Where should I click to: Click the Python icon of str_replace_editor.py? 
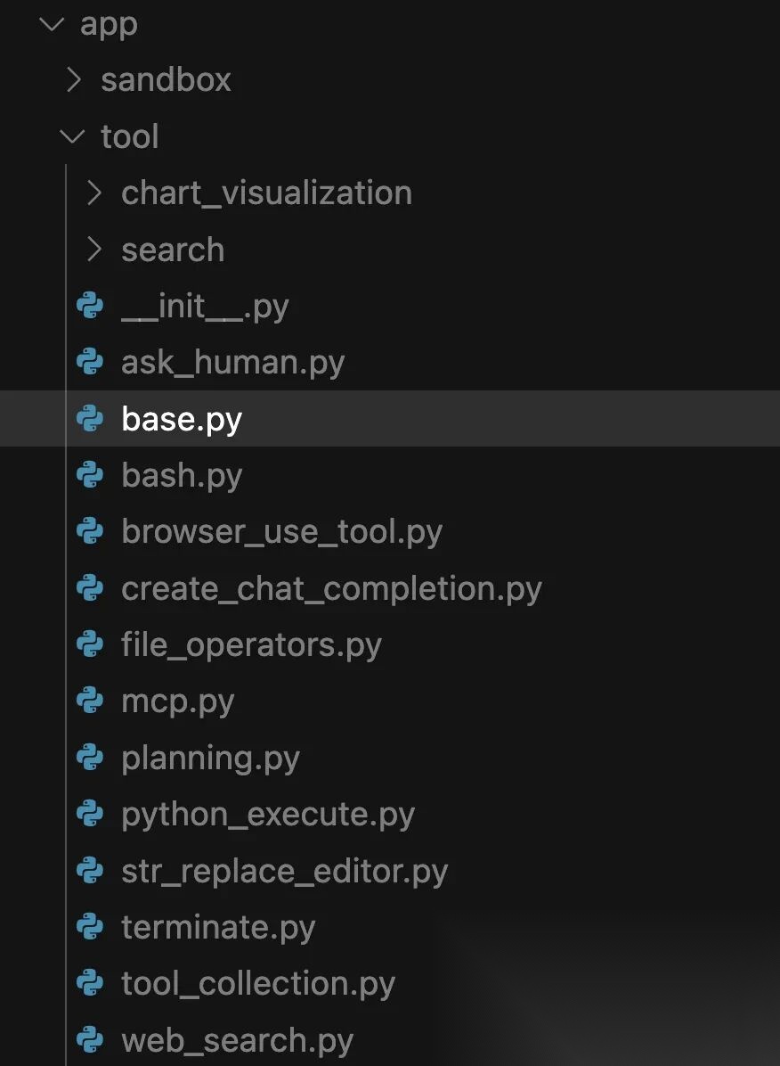pos(90,870)
